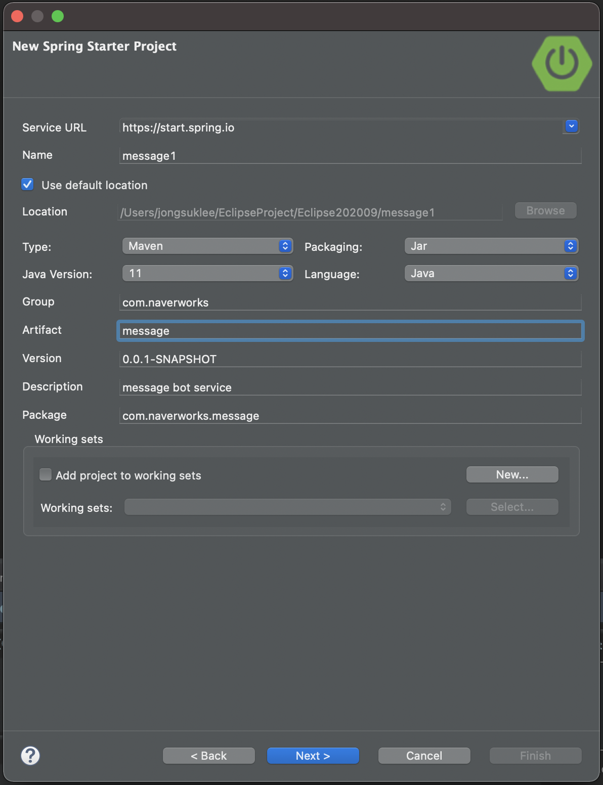Click the Artifact label
Viewport: 603px width, 785px height.
pos(42,330)
